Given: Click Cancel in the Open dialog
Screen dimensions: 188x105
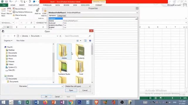Looking at the screenshot, I should 85,90.
